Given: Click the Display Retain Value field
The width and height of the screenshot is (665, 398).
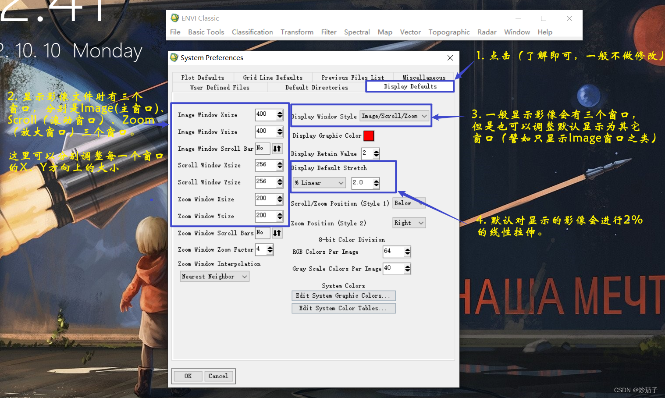Looking at the screenshot, I should tap(367, 153).
